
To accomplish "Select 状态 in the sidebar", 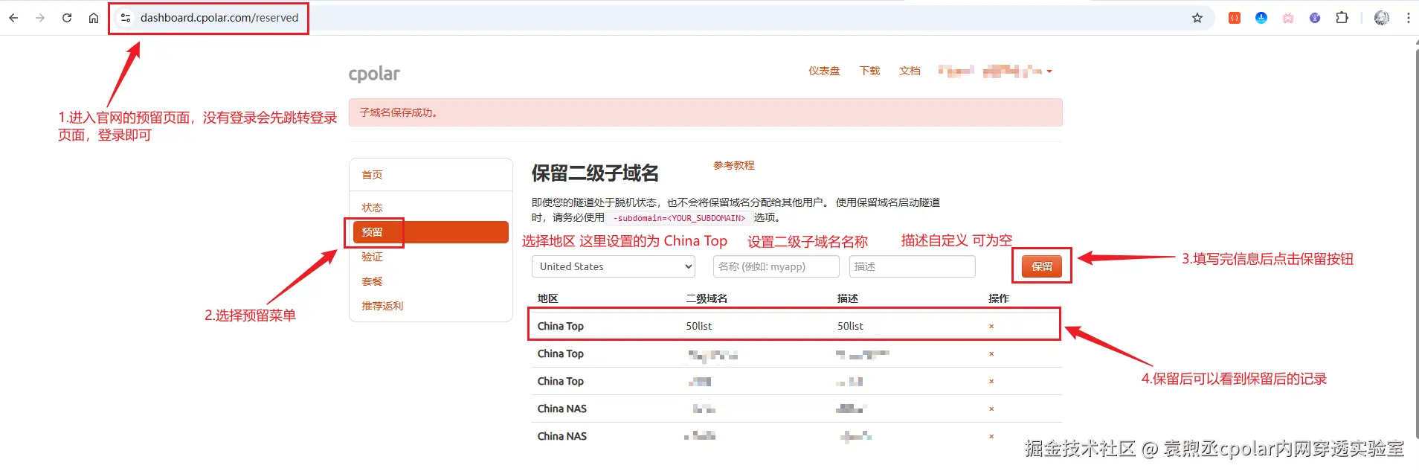I will [x=372, y=208].
